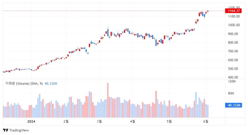The image size is (248, 135).
Task: Click the red 1164.37 current price tag
Action: [x=234, y=11]
